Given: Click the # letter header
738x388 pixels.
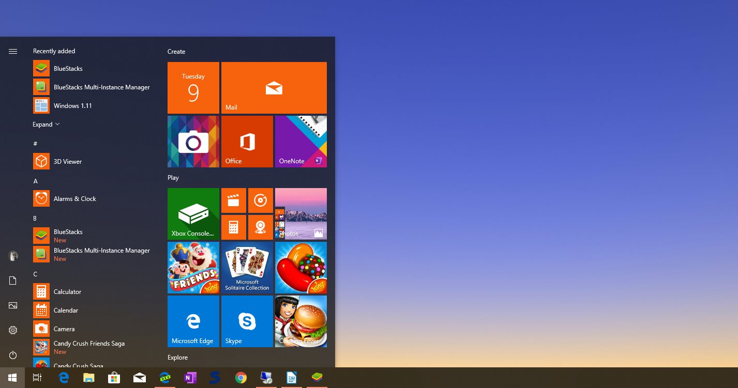Looking at the screenshot, I should (35, 144).
